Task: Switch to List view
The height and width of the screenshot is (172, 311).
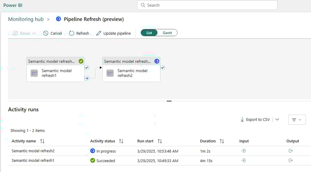Action: point(149,33)
